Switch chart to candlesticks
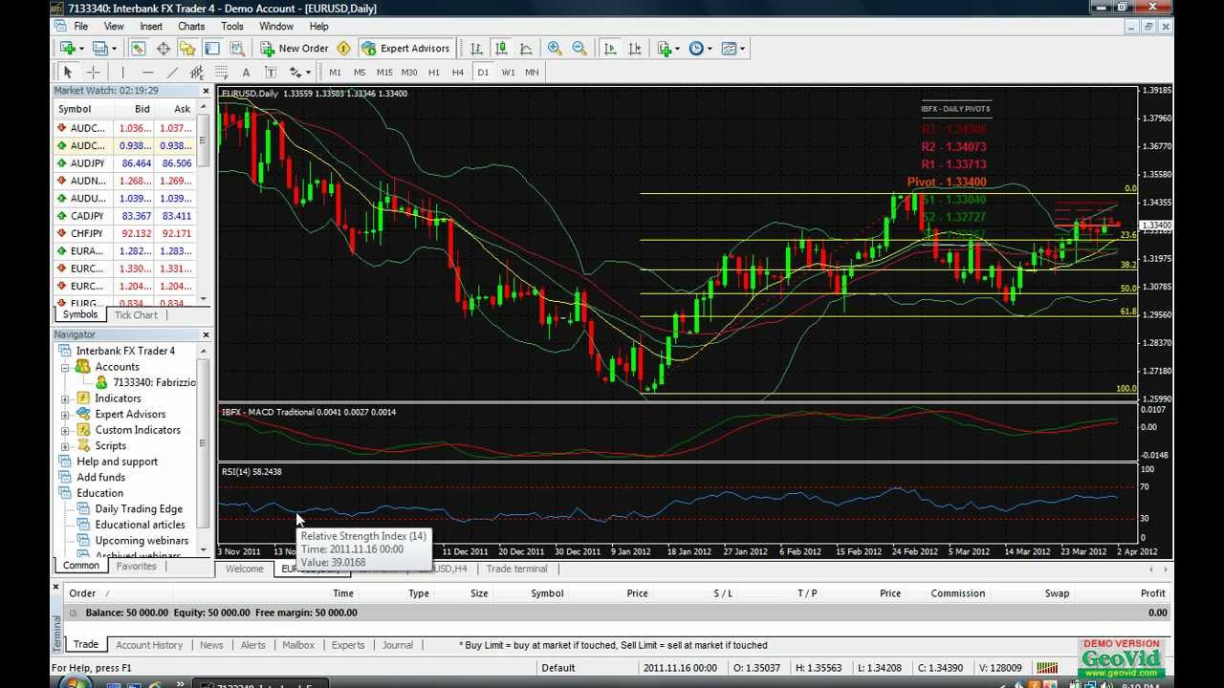 click(x=501, y=48)
